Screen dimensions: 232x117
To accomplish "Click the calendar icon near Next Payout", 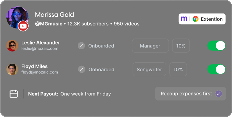I will (14, 94).
